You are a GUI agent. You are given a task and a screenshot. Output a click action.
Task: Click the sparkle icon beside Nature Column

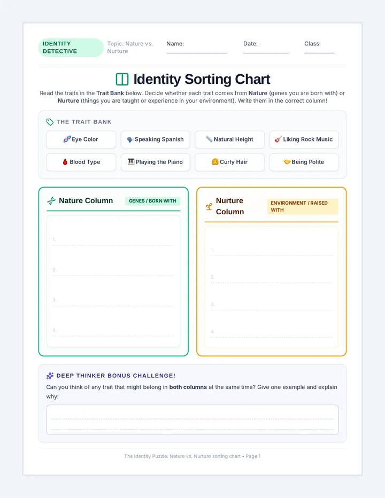click(x=51, y=201)
